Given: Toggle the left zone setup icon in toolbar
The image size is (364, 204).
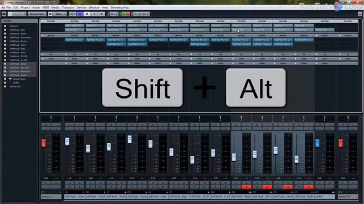Looking at the screenshot, I should click(4, 14).
